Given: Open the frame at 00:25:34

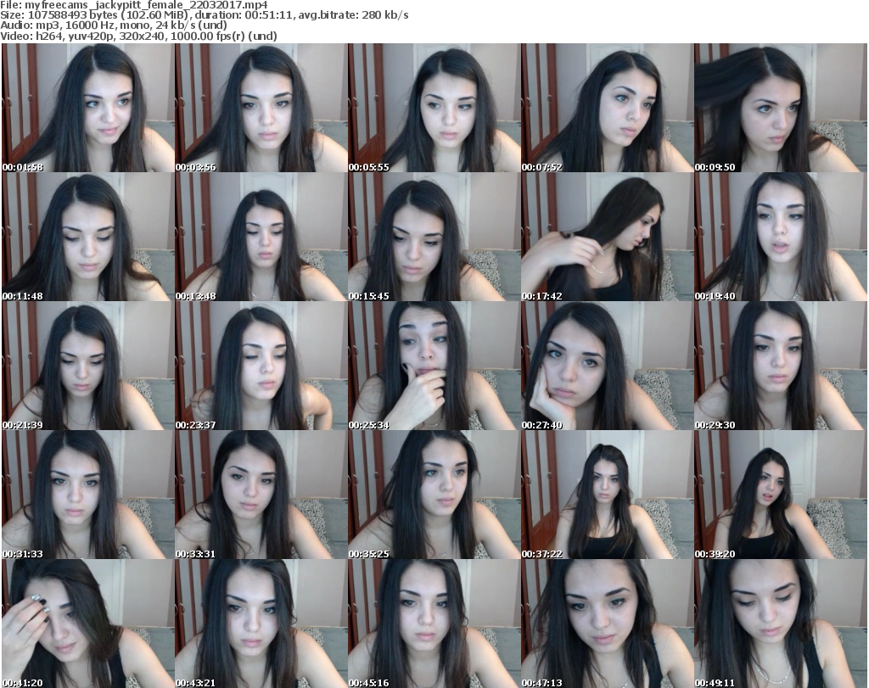Looking at the screenshot, I should coord(434,366).
